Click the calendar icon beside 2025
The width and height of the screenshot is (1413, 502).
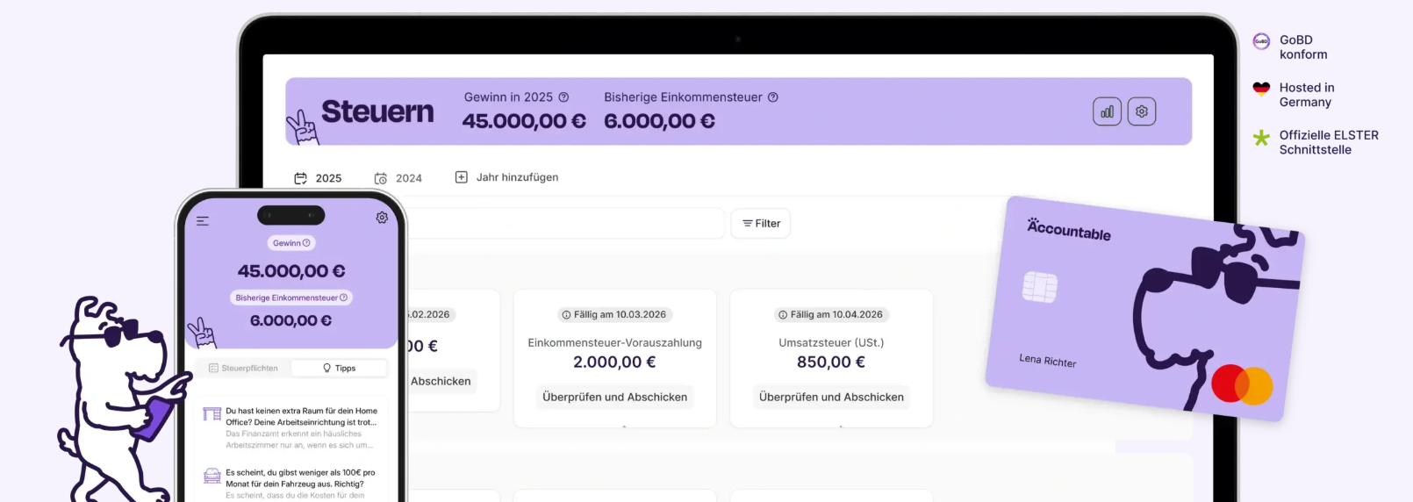(300, 178)
